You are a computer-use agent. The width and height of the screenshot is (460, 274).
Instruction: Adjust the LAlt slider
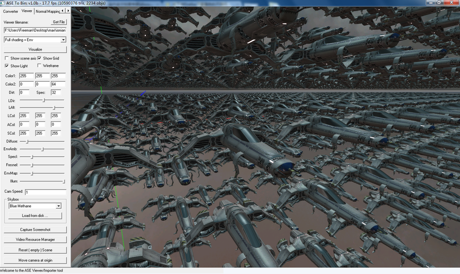point(54,108)
